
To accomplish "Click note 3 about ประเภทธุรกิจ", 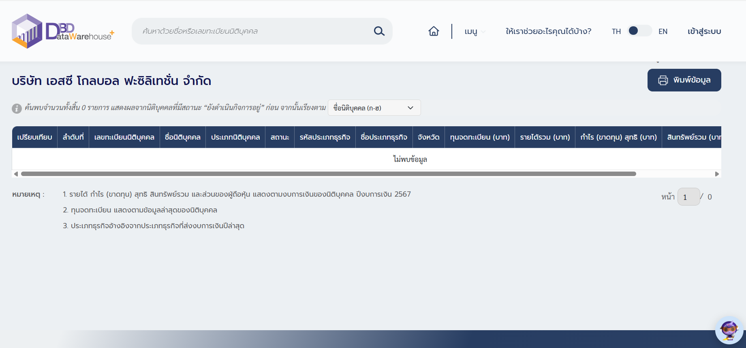I will (x=154, y=226).
